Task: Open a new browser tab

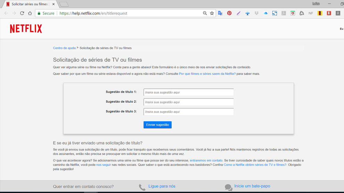Action: (x=64, y=4)
